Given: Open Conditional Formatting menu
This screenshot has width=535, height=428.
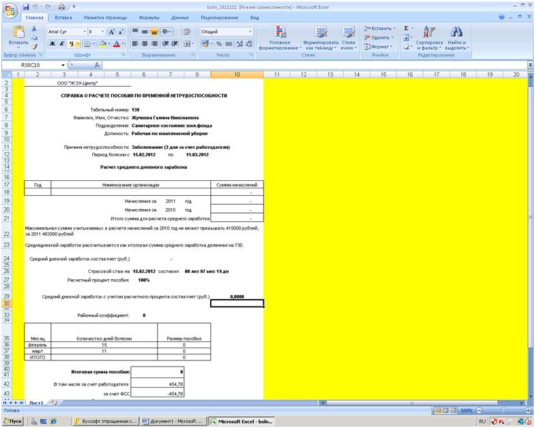Looking at the screenshot, I should click(x=280, y=38).
